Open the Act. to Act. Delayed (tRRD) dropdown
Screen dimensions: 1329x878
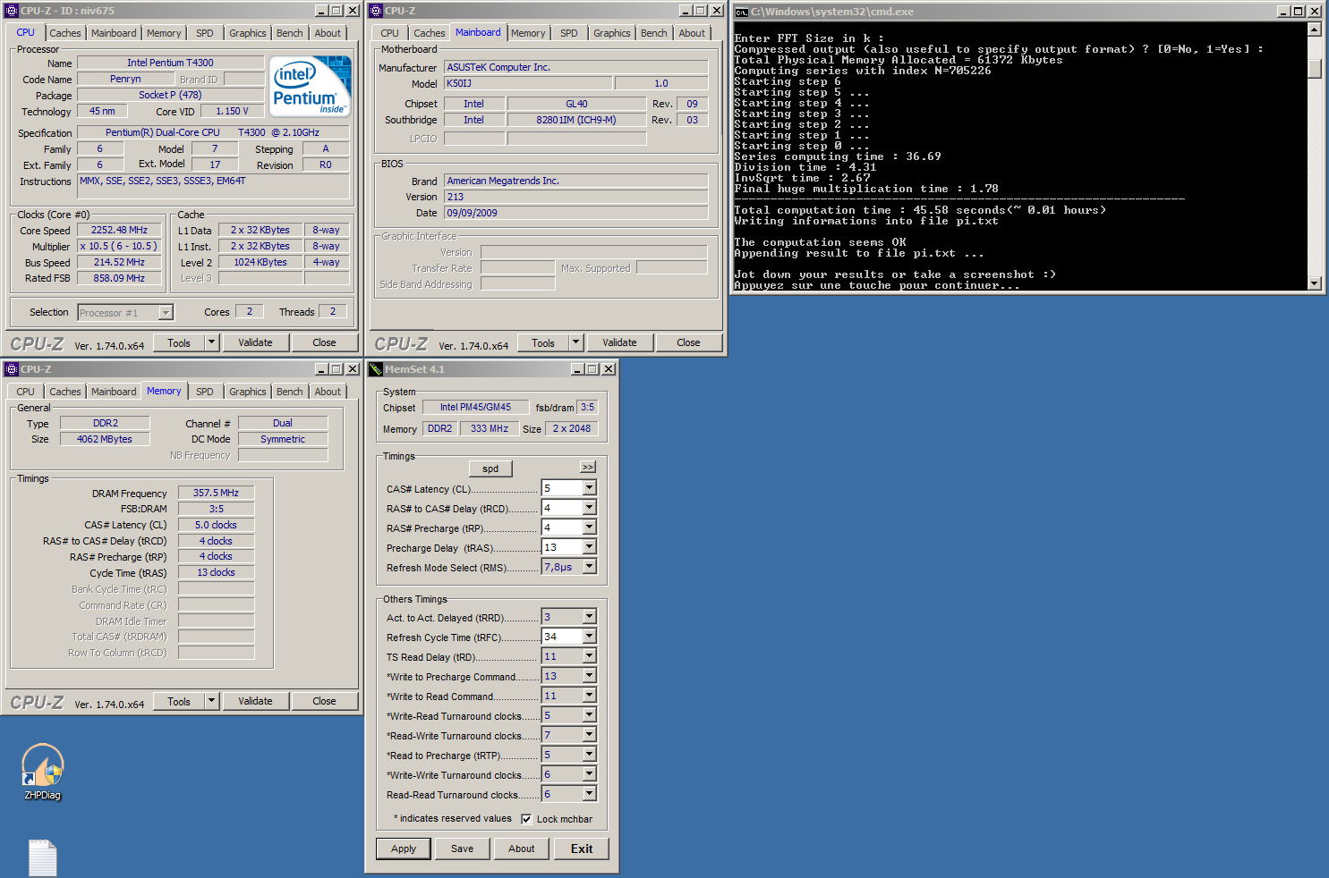(x=589, y=617)
